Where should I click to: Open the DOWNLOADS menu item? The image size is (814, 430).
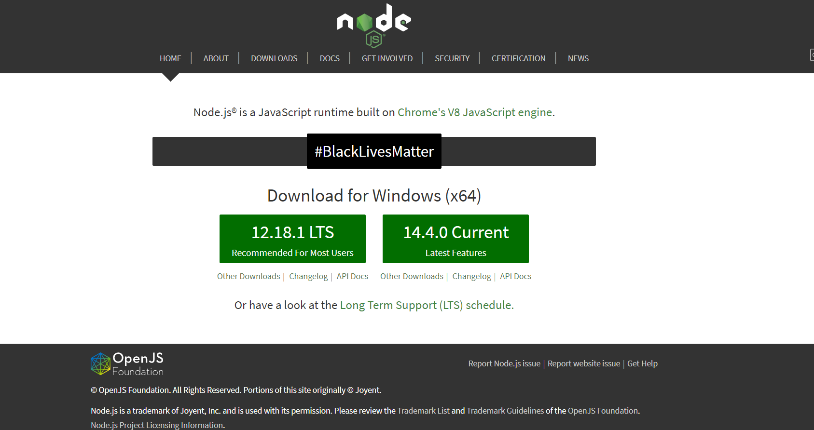(x=274, y=58)
